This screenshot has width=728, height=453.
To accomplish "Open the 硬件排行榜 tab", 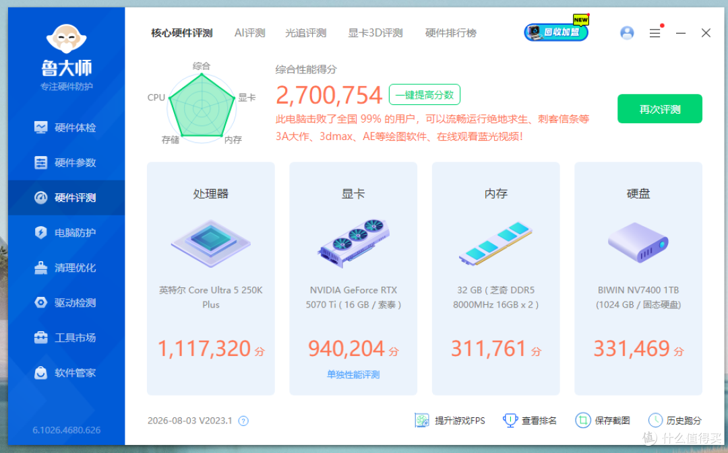I will [x=451, y=33].
